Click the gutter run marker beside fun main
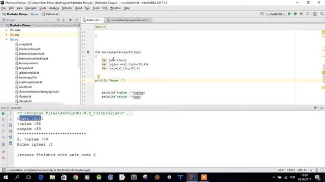The image size is (325, 182). 88,52
